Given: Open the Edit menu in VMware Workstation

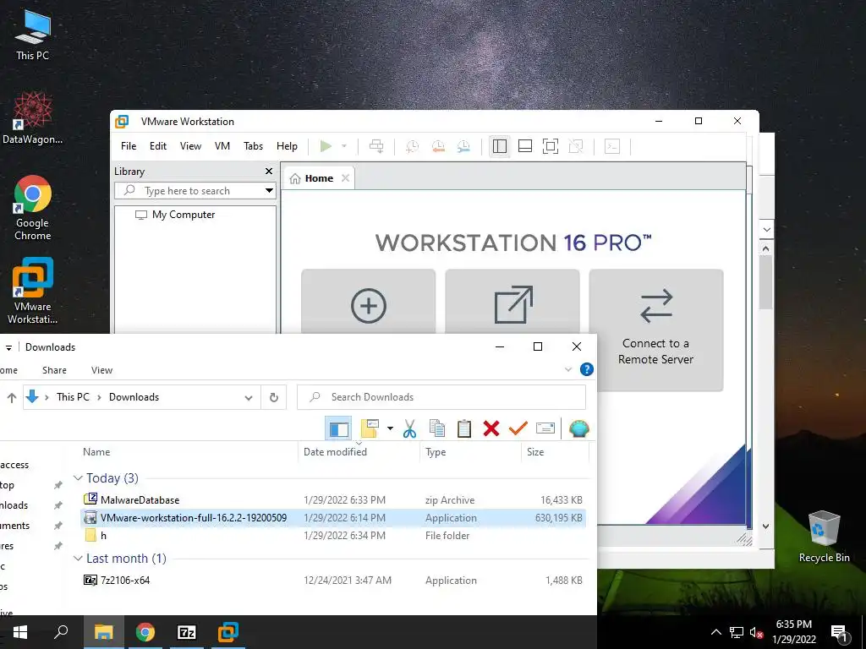Looking at the screenshot, I should pyautogui.click(x=158, y=146).
